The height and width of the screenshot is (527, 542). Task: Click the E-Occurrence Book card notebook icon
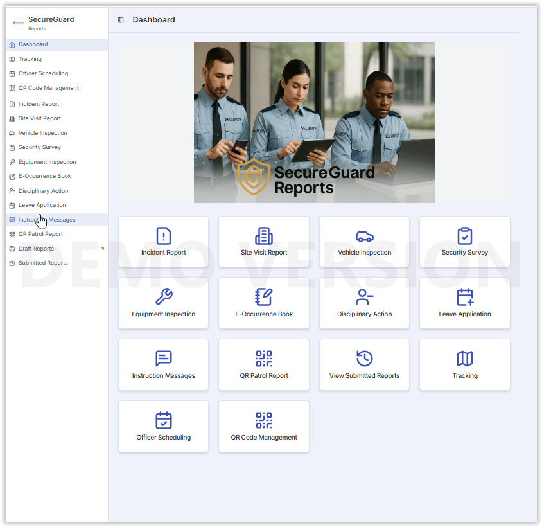pyautogui.click(x=264, y=296)
